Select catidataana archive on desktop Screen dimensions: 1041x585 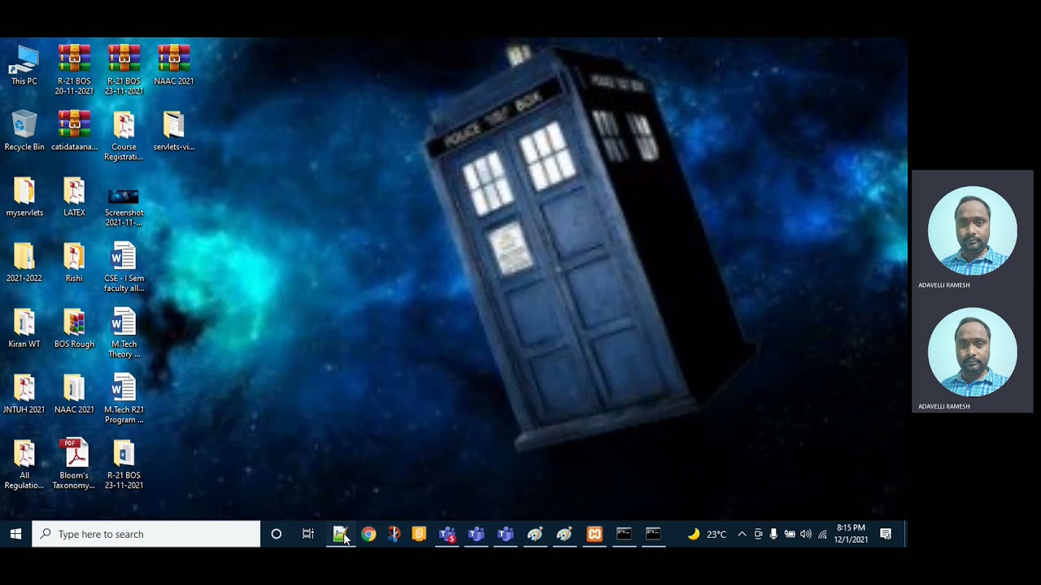tap(74, 131)
